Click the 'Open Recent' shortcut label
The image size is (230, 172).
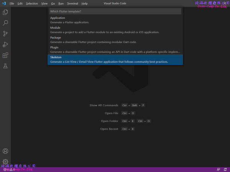109,129
